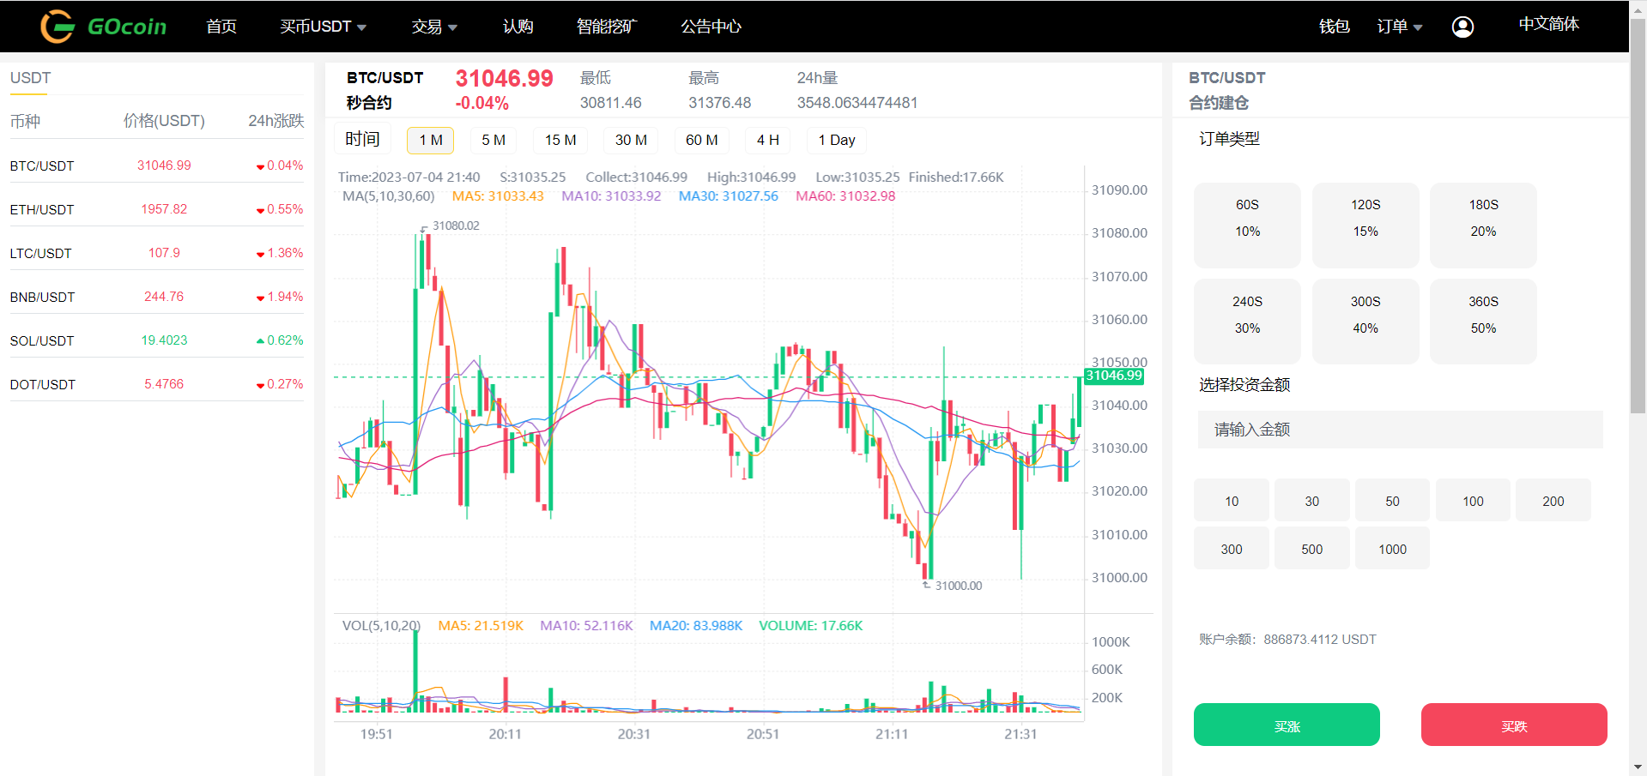Screen dimensions: 1647x776
Task: Set chart interval to 30 M
Action: click(x=631, y=140)
